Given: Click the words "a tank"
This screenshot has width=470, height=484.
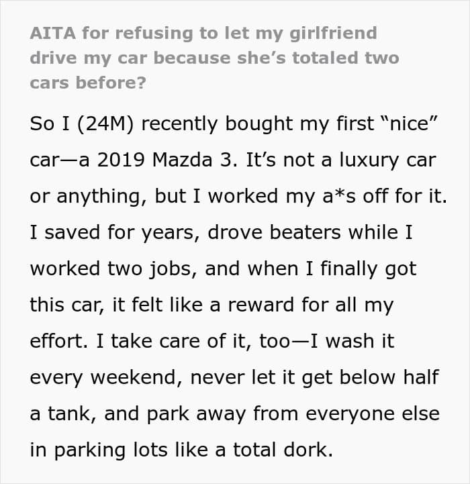Looking at the screenshot, I should (60, 414).
